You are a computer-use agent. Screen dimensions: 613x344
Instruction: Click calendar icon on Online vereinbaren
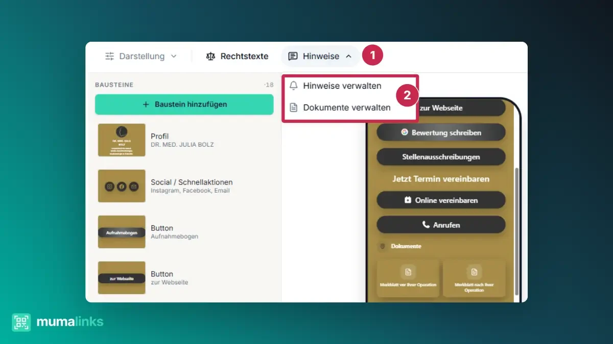408,200
